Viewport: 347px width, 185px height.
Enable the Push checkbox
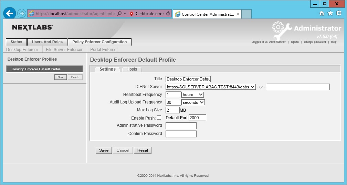[x=159, y=118]
